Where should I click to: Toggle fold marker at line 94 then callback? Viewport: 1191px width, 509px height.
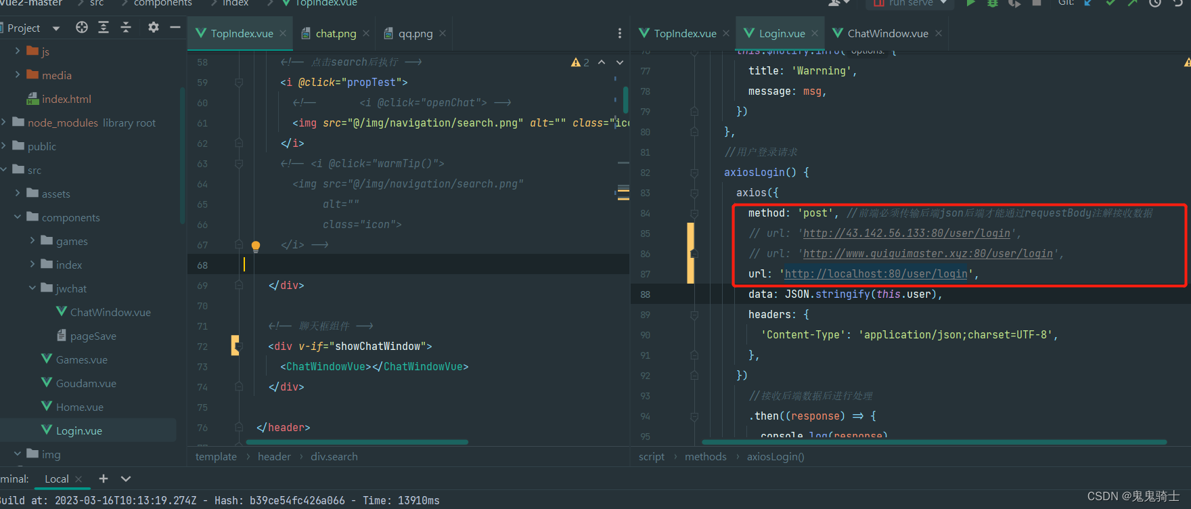(x=694, y=416)
